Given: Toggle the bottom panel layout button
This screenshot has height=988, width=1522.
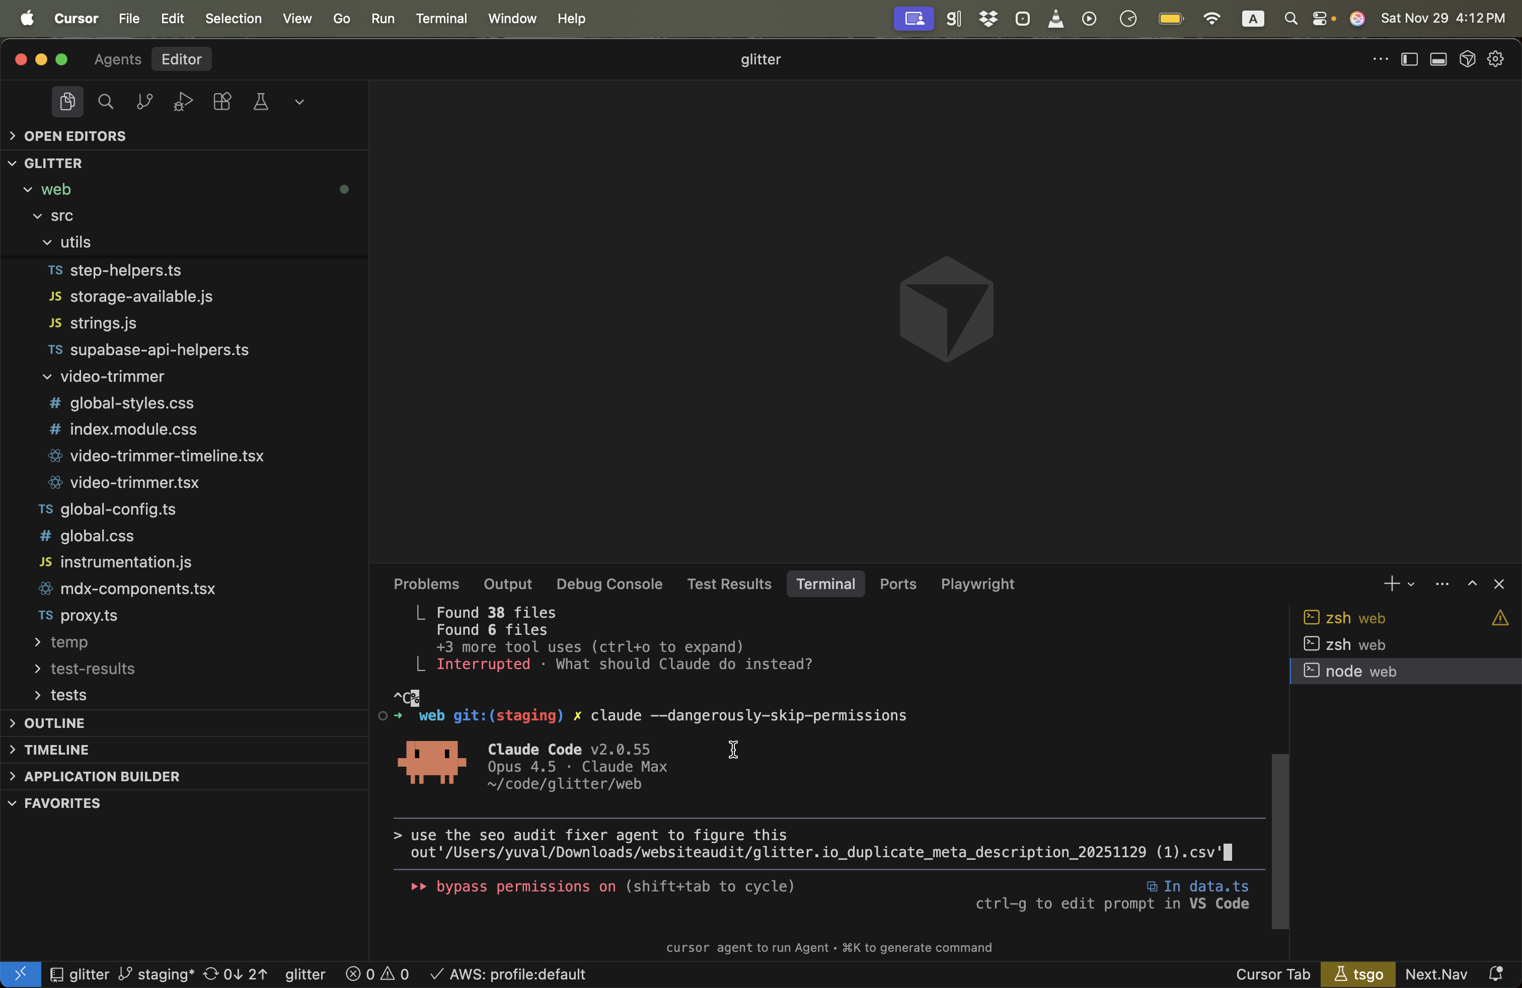Looking at the screenshot, I should (x=1438, y=59).
